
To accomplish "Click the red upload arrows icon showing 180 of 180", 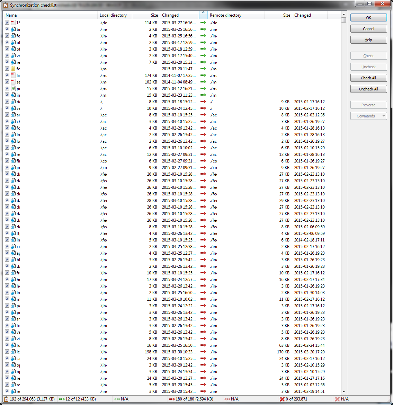I will (x=172, y=399).
